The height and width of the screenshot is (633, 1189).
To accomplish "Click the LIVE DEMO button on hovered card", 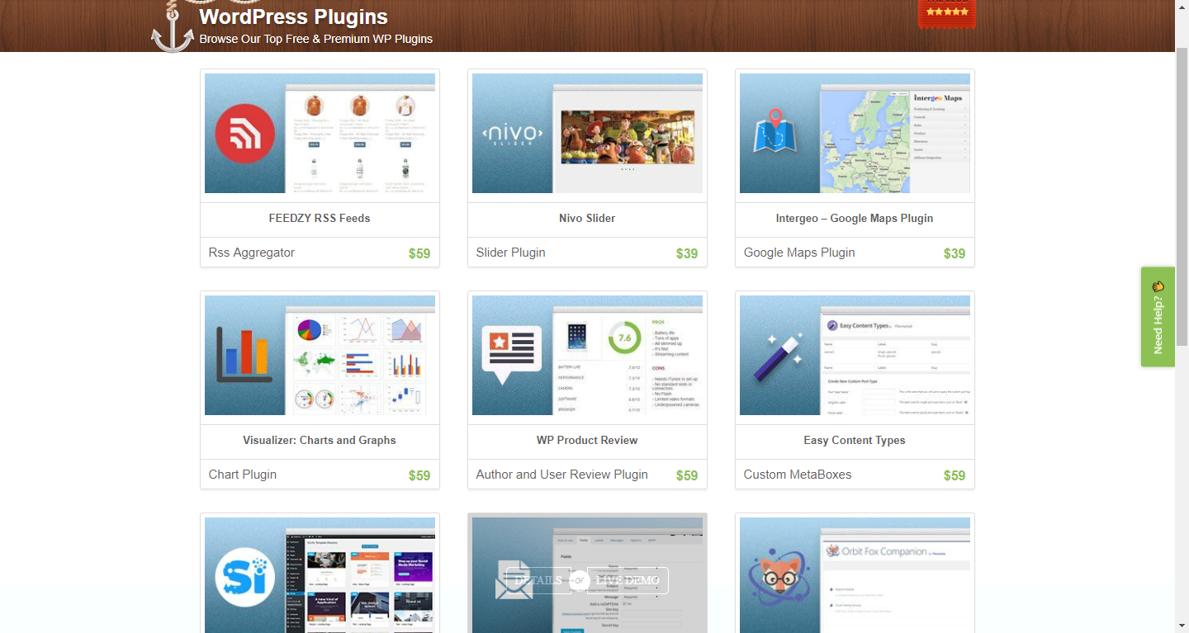I will [x=628, y=580].
